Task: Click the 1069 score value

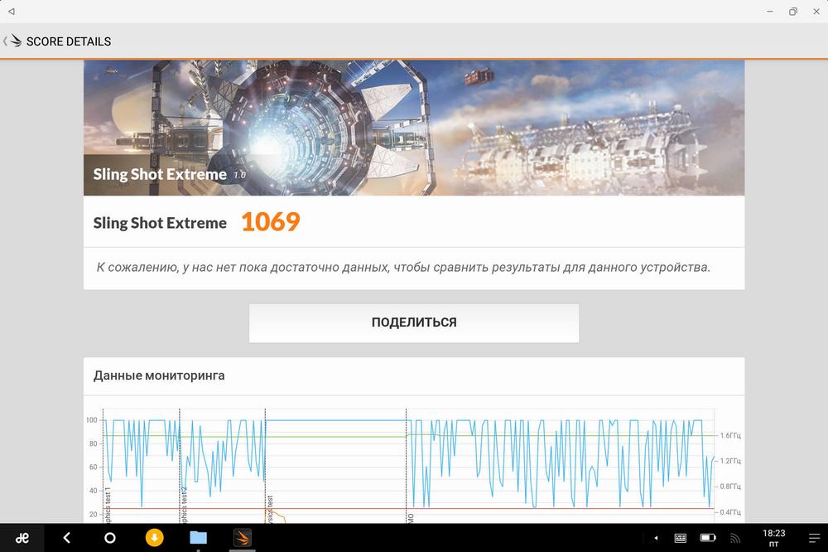Action: tap(270, 222)
